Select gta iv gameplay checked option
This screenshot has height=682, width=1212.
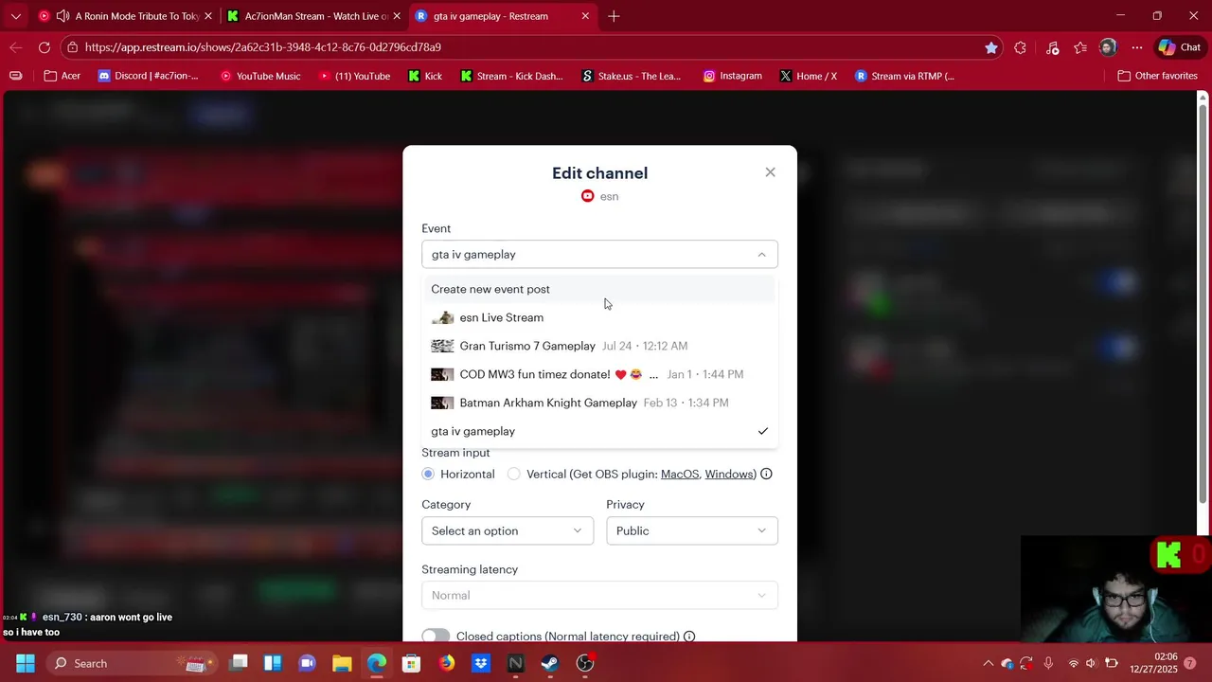point(599,431)
